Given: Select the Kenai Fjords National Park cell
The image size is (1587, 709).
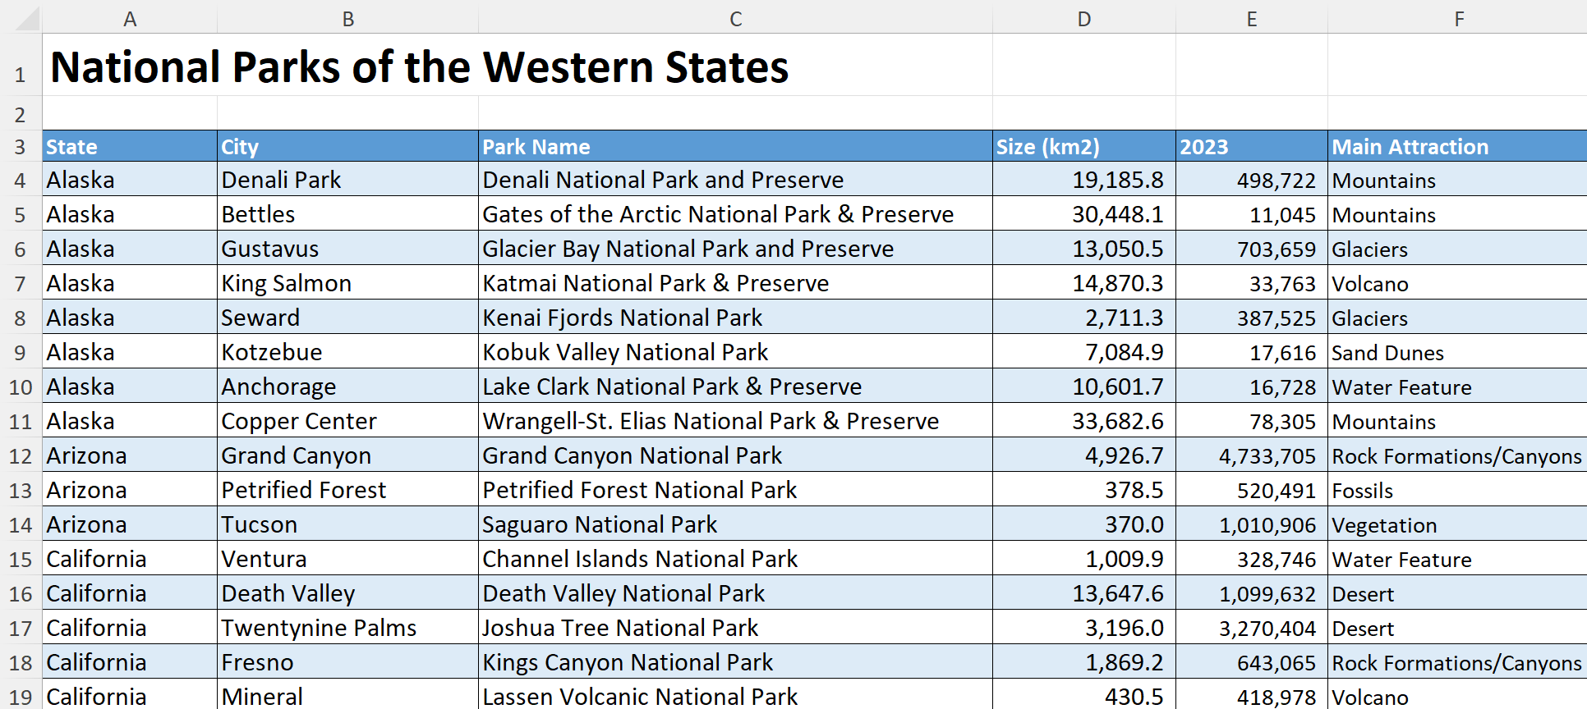Looking at the screenshot, I should 735,317.
